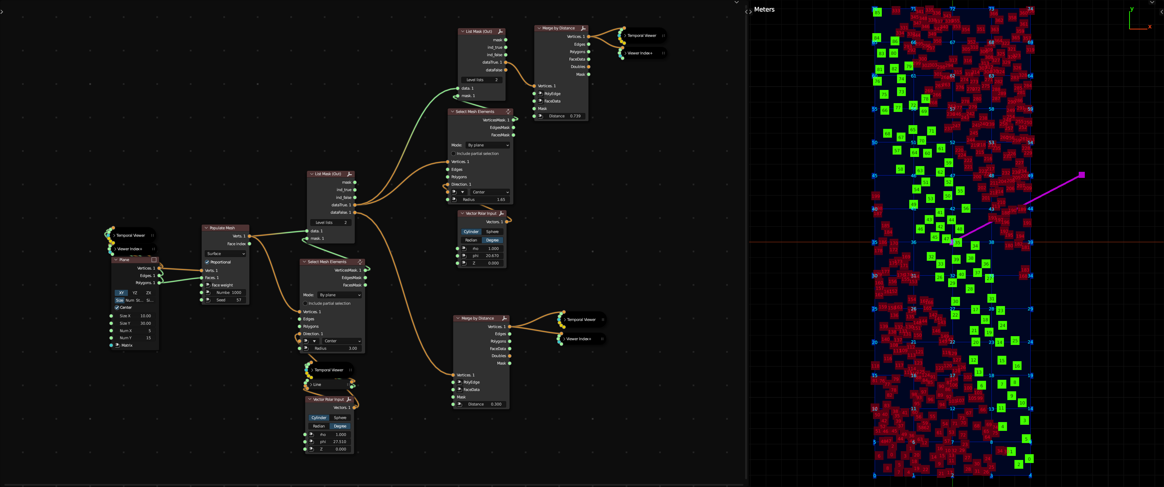
Task: Select the YZ orientation tab in Plane node
Action: pyautogui.click(x=135, y=293)
